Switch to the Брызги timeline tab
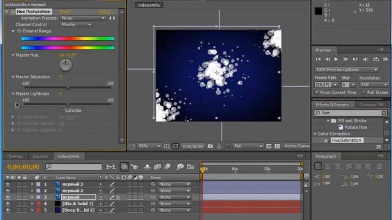The height and width of the screenshot is (220, 392). point(40,156)
